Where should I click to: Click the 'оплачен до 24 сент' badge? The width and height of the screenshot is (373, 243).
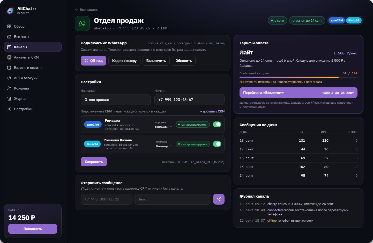click(307, 20)
